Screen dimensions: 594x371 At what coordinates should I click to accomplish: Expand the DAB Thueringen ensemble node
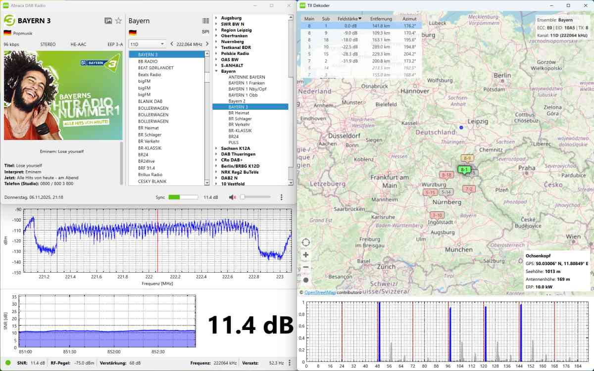216,154
